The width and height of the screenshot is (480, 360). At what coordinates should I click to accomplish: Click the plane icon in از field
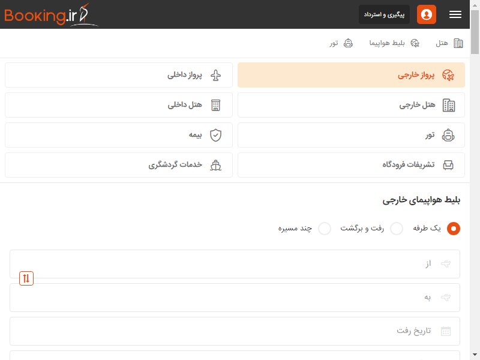pyautogui.click(x=446, y=263)
